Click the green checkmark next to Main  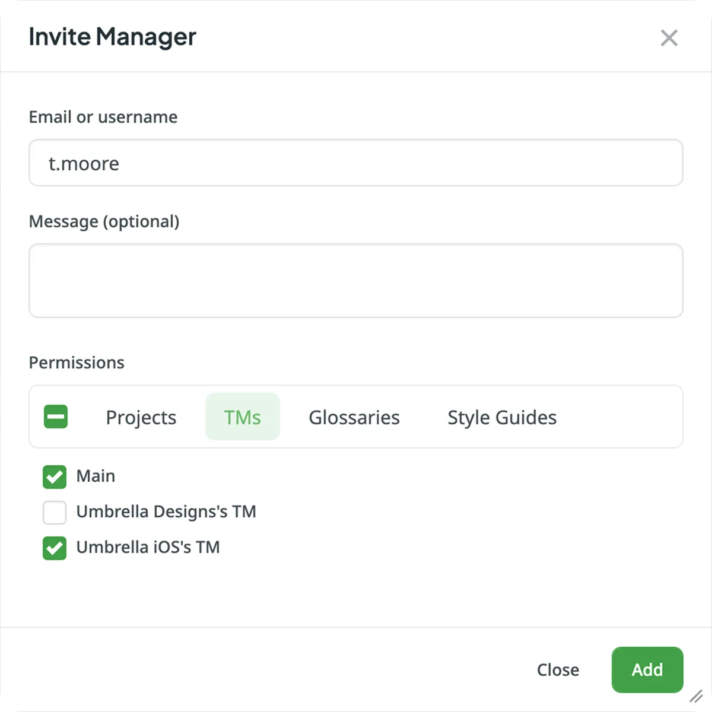click(x=54, y=476)
